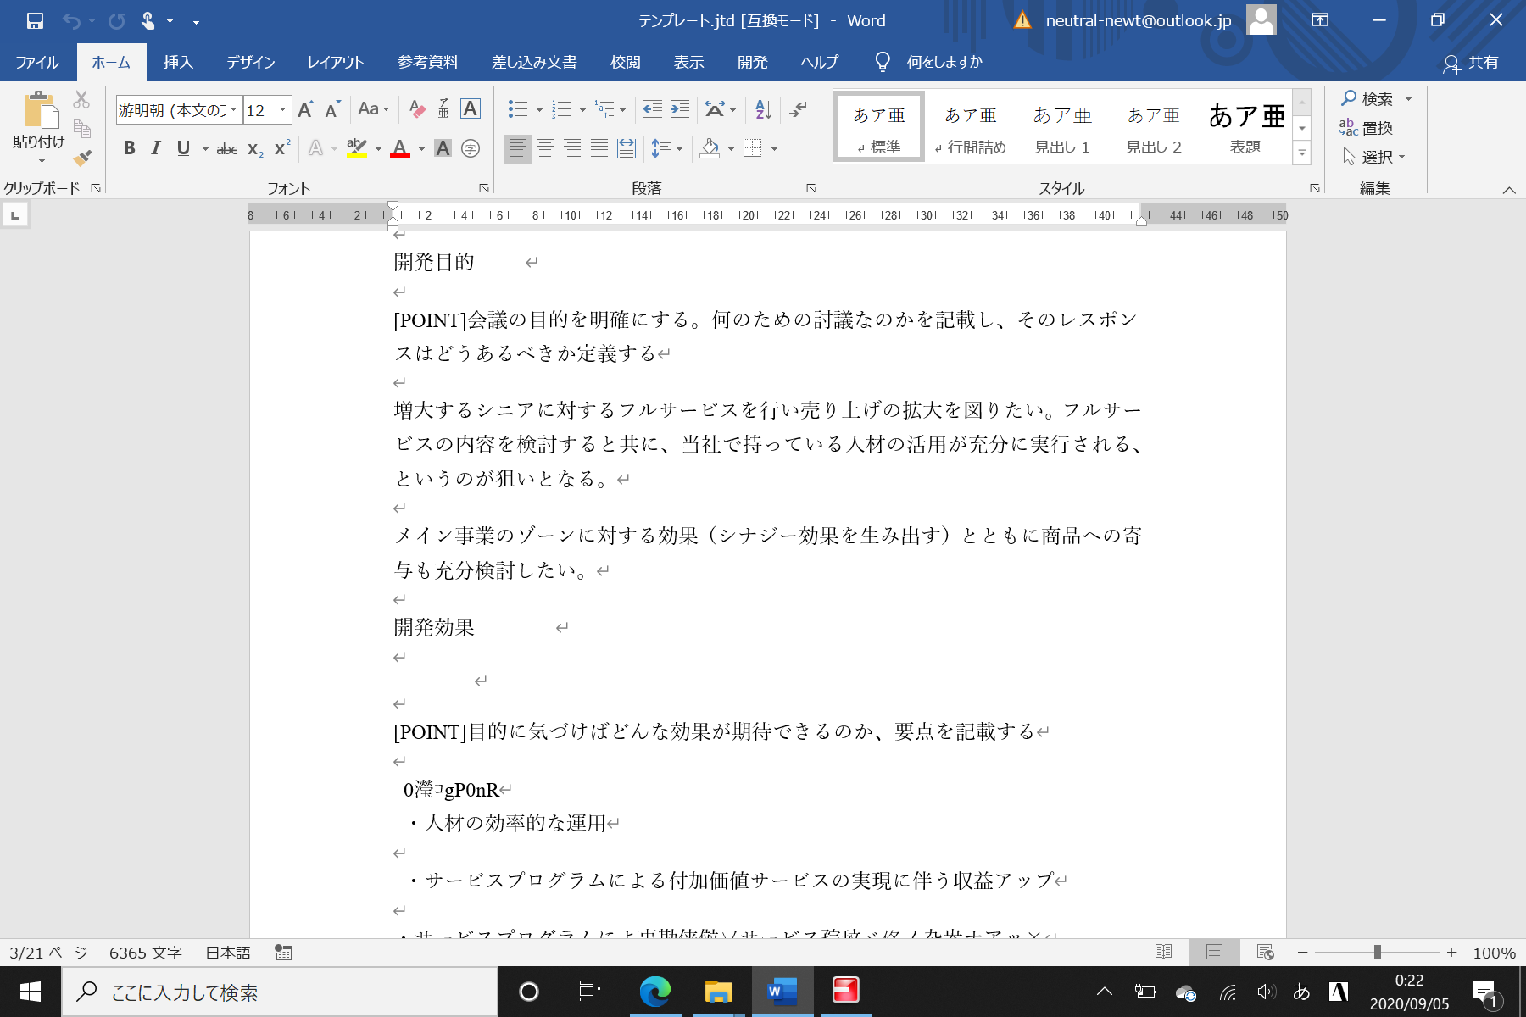Expand the styles gallery
Image resolution: width=1526 pixels, height=1017 pixels.
click(1302, 153)
